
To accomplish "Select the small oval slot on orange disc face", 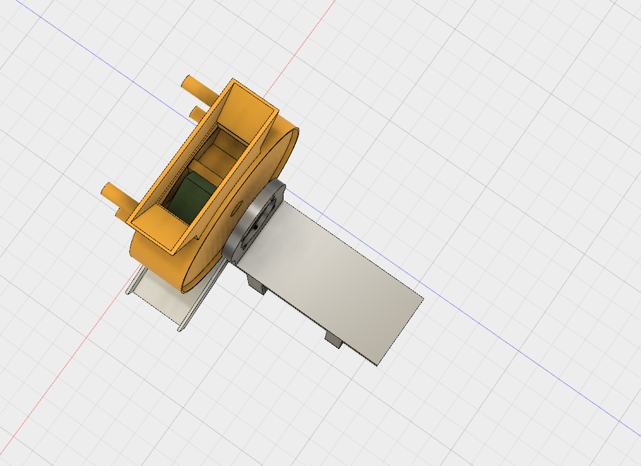I will pos(236,208).
